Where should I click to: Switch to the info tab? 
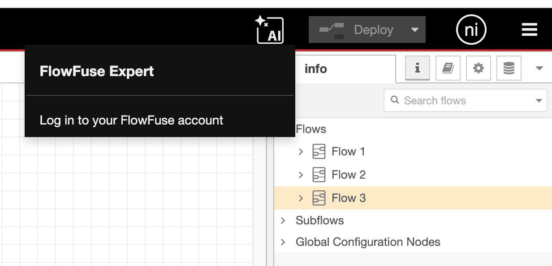click(x=316, y=68)
